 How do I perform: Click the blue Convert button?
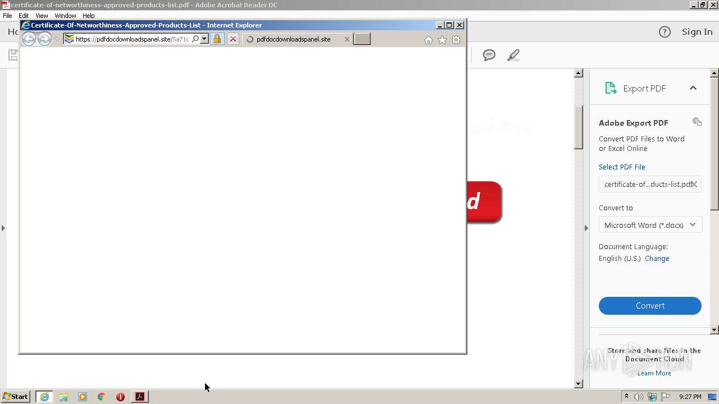point(650,306)
